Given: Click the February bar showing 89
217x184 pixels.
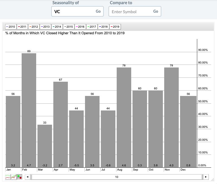Looking at the screenshot, I should coord(29,110).
